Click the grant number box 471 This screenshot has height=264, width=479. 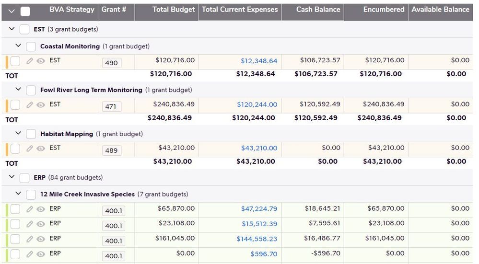click(x=112, y=106)
